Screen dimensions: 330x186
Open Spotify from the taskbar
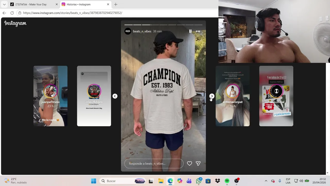pos(227,181)
